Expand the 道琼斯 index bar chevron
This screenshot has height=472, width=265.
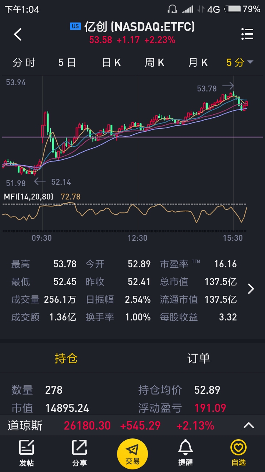[249, 426]
